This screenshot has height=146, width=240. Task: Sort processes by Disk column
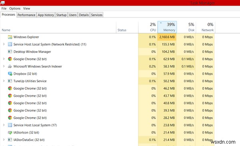click(186, 28)
